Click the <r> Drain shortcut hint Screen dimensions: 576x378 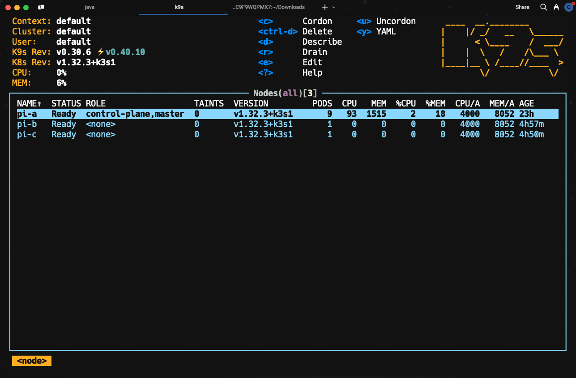pyautogui.click(x=293, y=52)
